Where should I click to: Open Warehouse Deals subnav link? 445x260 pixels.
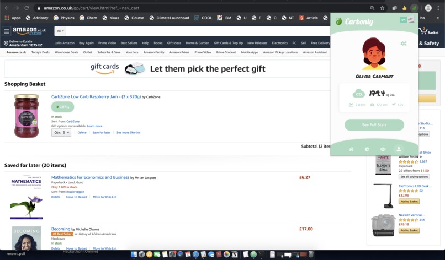point(66,52)
